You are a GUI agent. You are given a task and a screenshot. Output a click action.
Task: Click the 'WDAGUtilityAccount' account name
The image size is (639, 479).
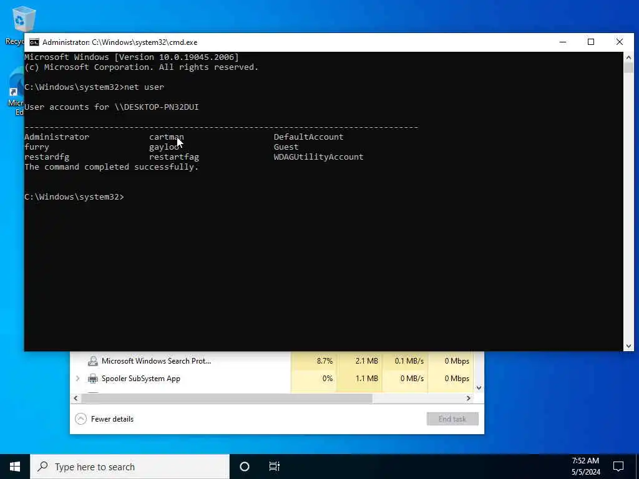(x=319, y=157)
